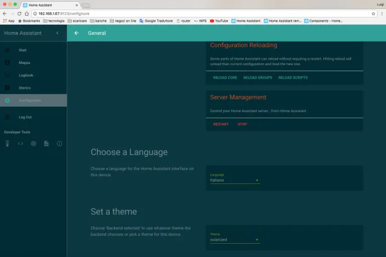
Task: Open the Logbook page
Action: tap(25, 75)
